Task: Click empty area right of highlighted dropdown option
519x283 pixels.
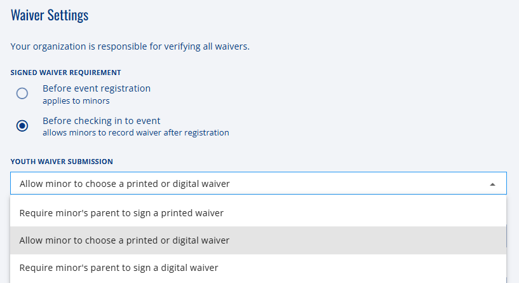Action: tap(367, 240)
